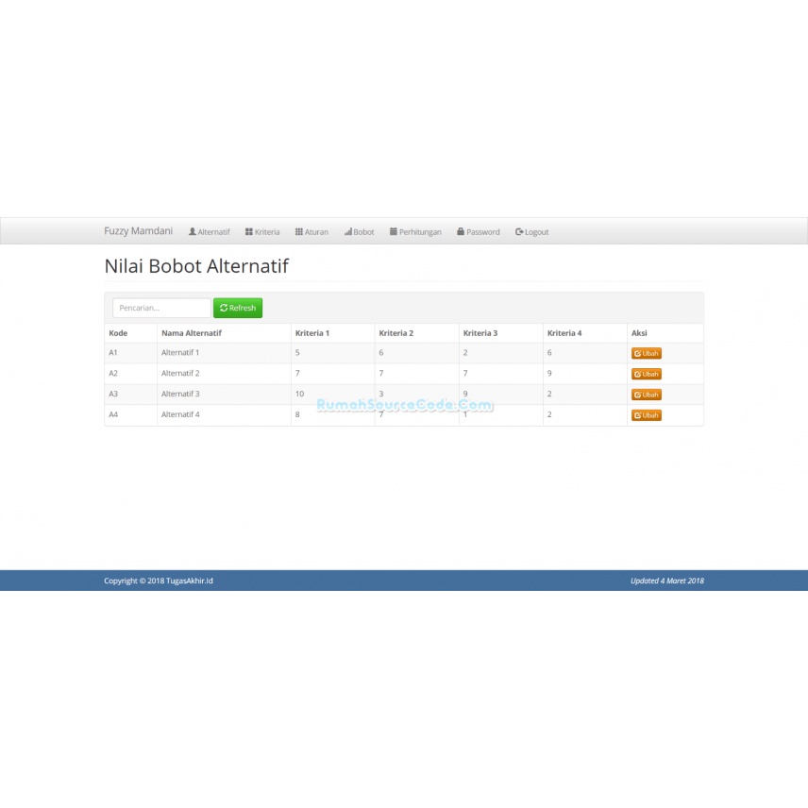The width and height of the screenshot is (808, 808).
Task: Click the Nilai Bobot Alternatif heading
Action: [x=196, y=266]
